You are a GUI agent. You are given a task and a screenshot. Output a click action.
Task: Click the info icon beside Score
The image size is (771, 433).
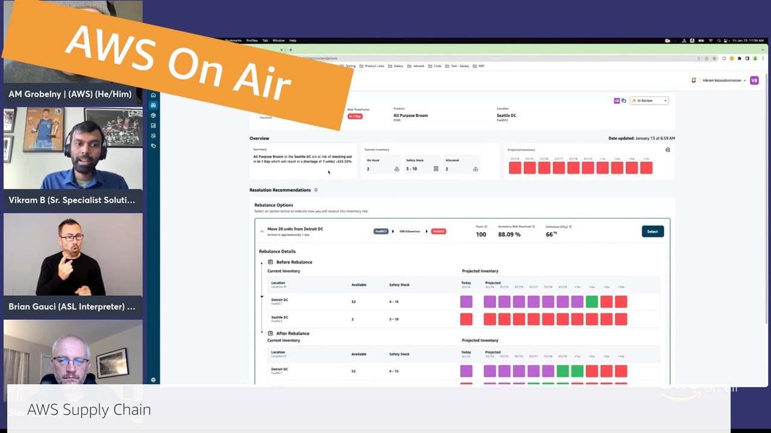pyautogui.click(x=486, y=227)
